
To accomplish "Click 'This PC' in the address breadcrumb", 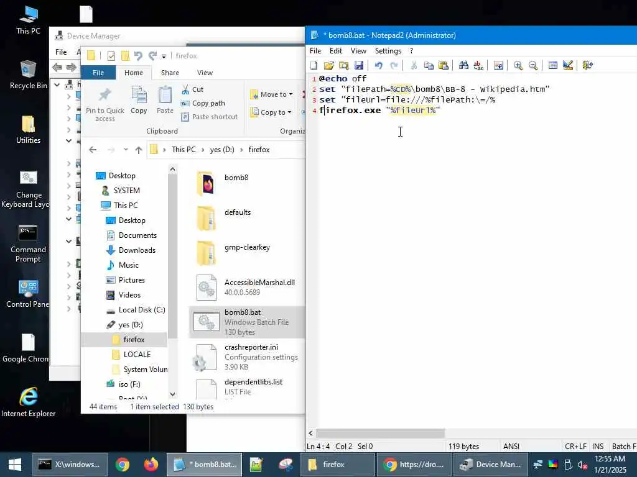I will (184, 150).
